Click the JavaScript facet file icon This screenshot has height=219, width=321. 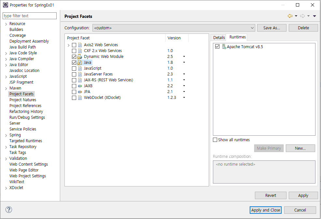[x=80, y=68]
